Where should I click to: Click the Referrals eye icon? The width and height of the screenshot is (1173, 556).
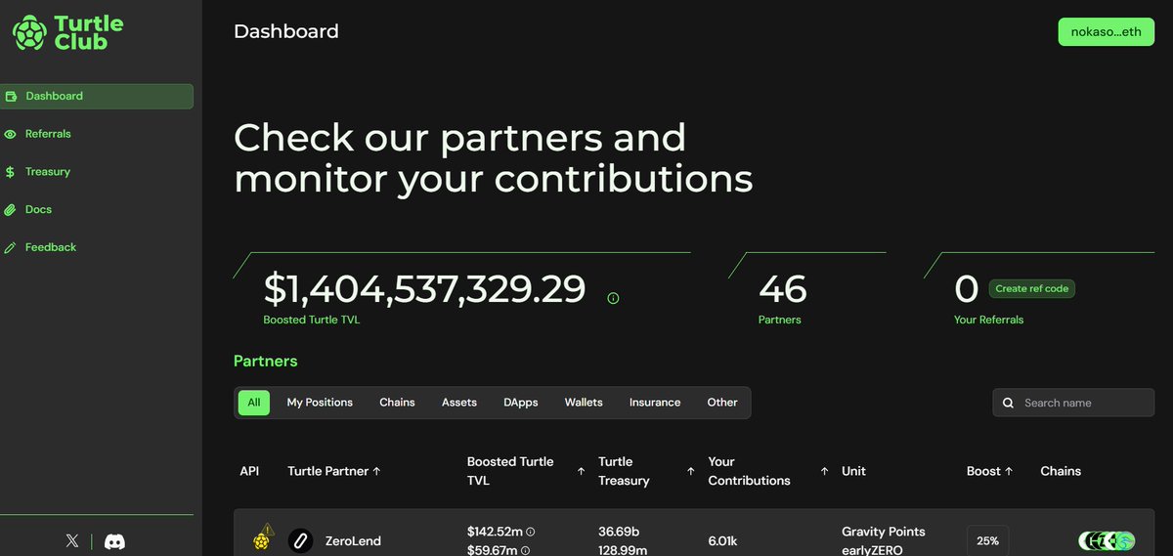(x=11, y=134)
